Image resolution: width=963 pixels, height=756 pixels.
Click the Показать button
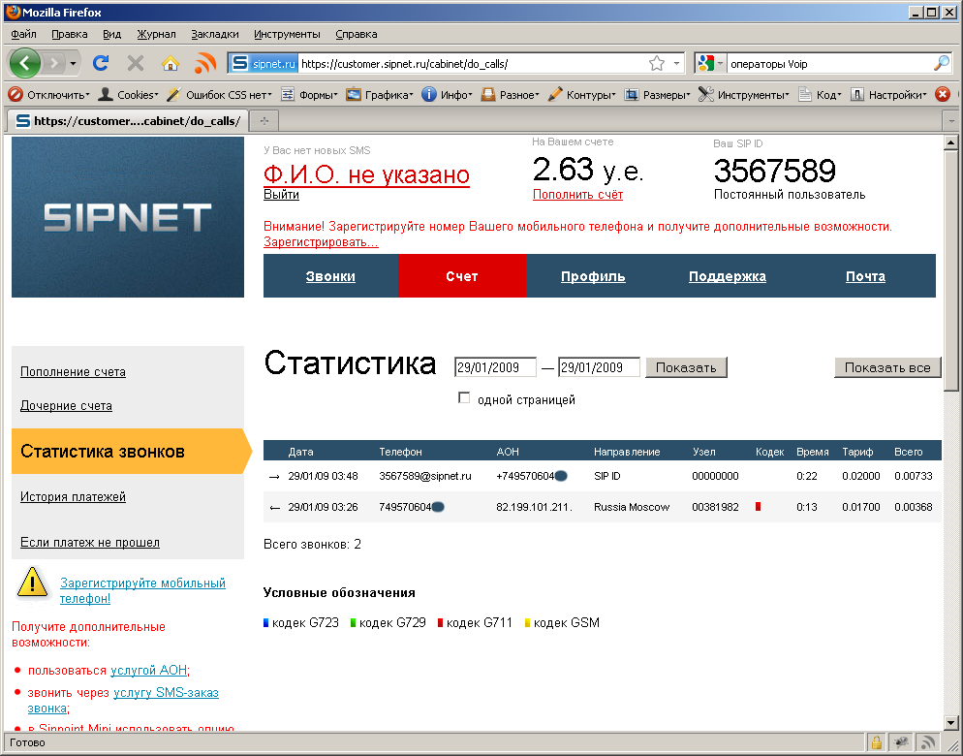click(686, 367)
